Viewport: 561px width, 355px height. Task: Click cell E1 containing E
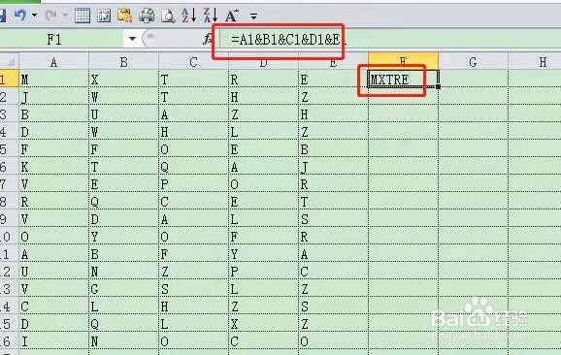333,79
